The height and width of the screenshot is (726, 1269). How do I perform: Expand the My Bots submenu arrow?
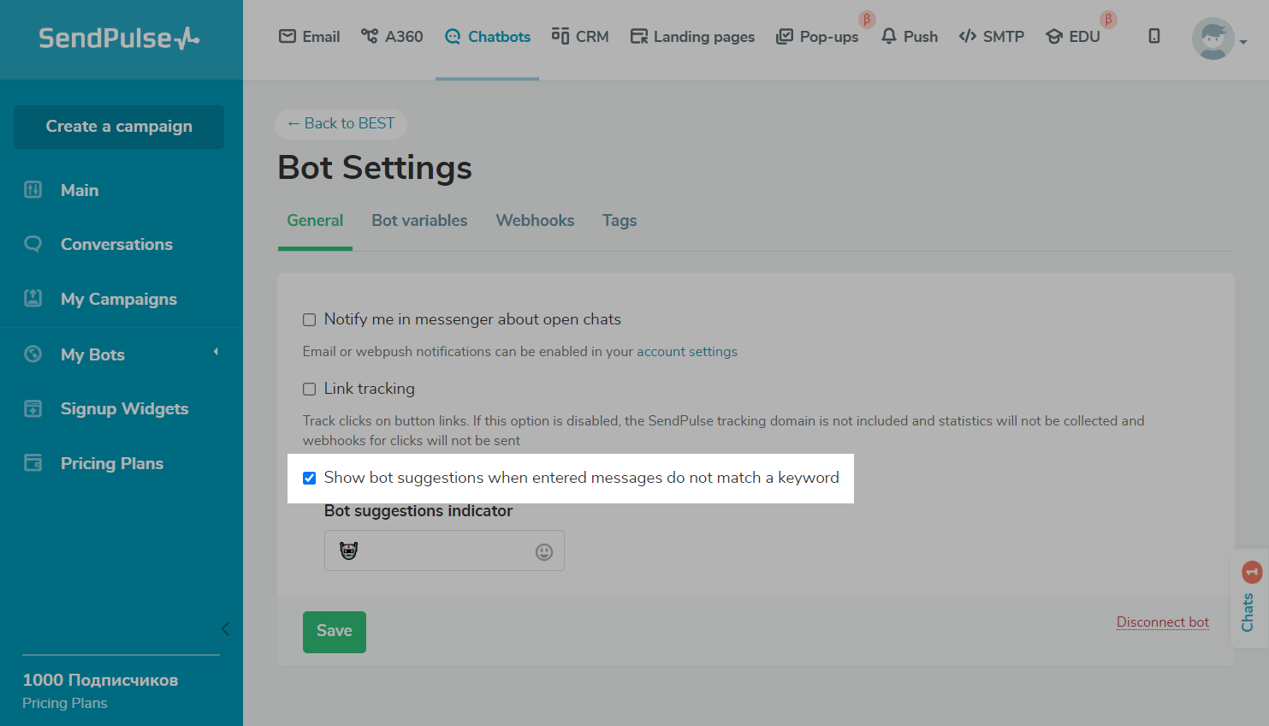(x=216, y=352)
